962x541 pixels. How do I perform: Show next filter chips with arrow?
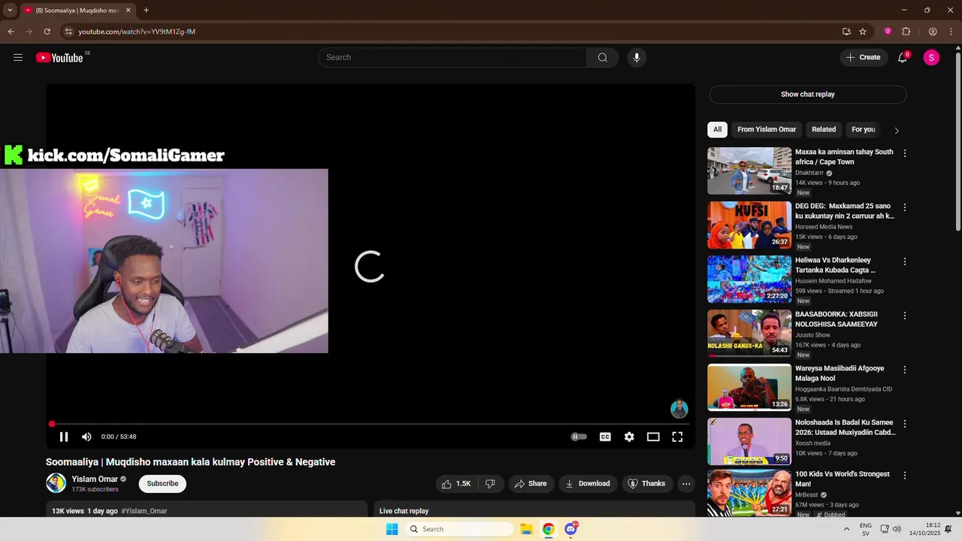(x=896, y=130)
